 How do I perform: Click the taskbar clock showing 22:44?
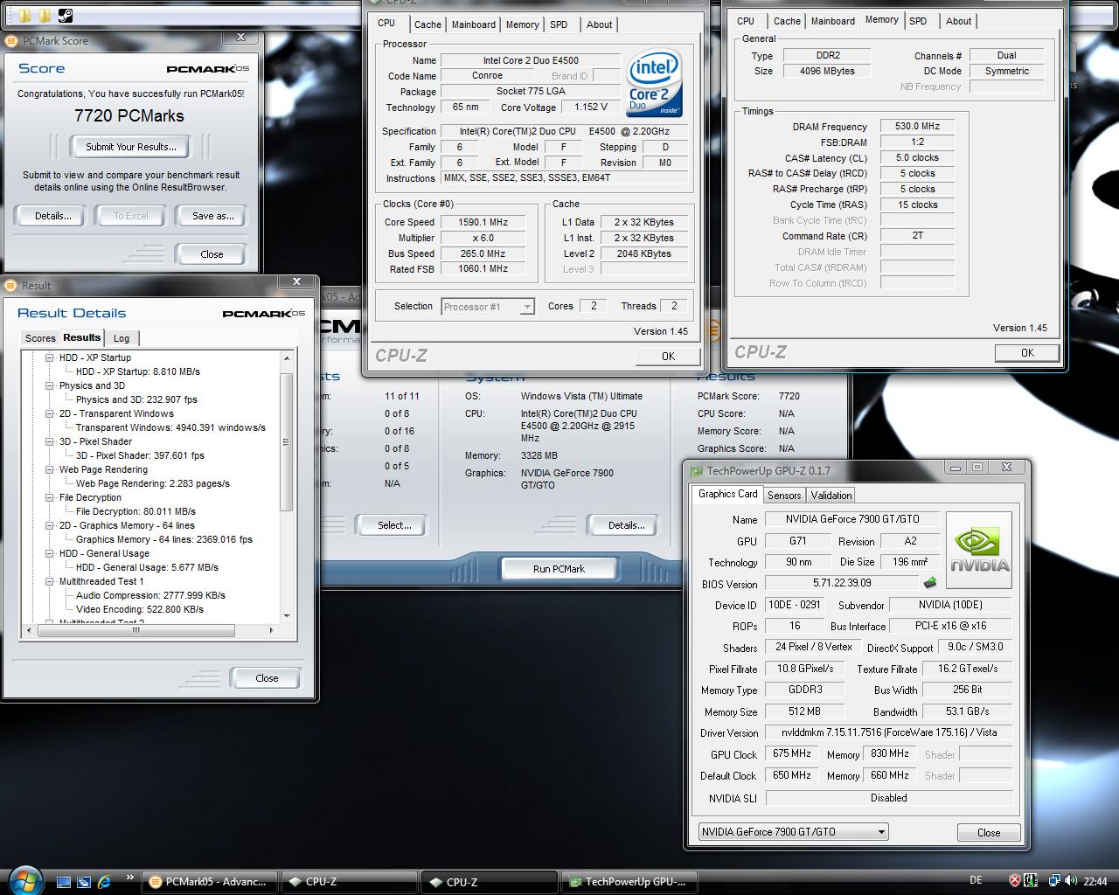pyautogui.click(x=1095, y=881)
